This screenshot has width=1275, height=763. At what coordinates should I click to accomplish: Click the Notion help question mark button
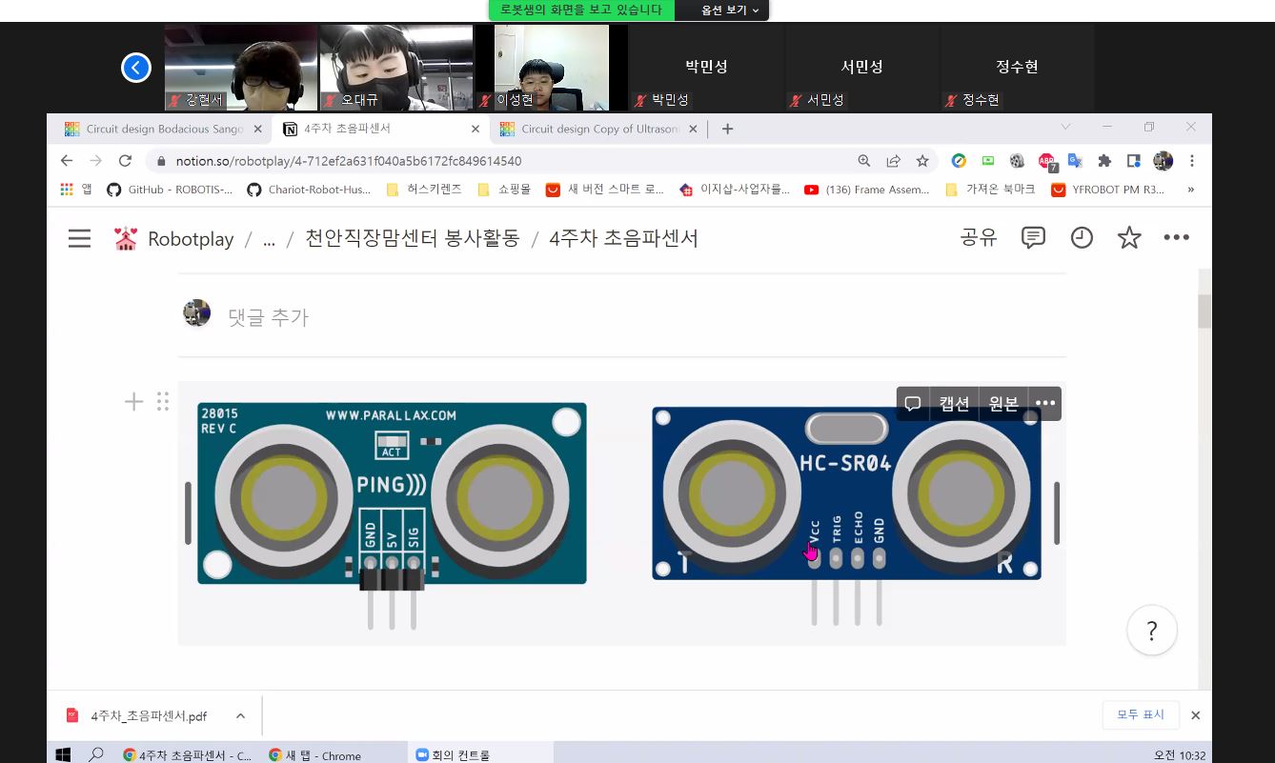pos(1151,631)
